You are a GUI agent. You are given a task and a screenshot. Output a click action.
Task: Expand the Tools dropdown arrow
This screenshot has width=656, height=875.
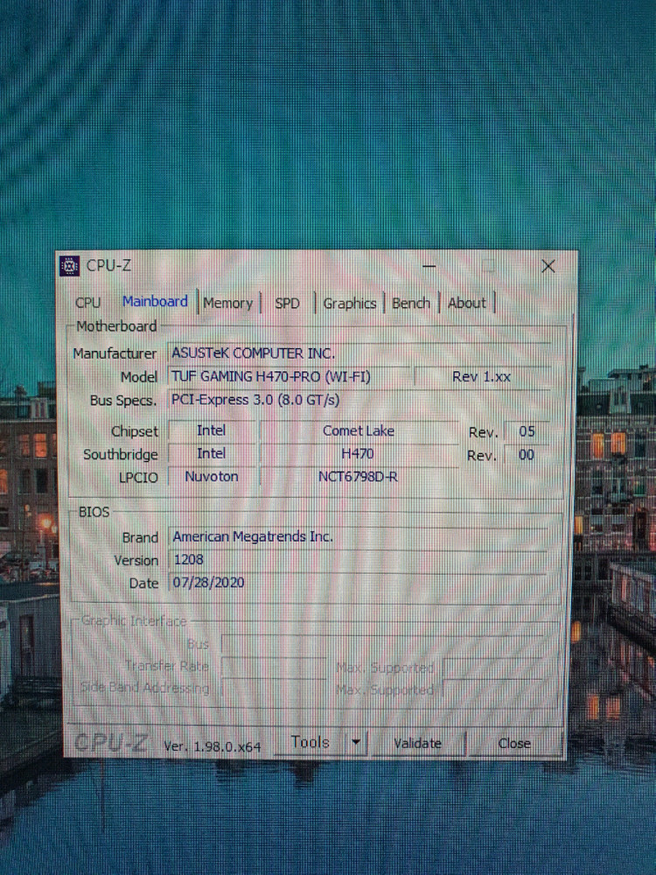356,742
